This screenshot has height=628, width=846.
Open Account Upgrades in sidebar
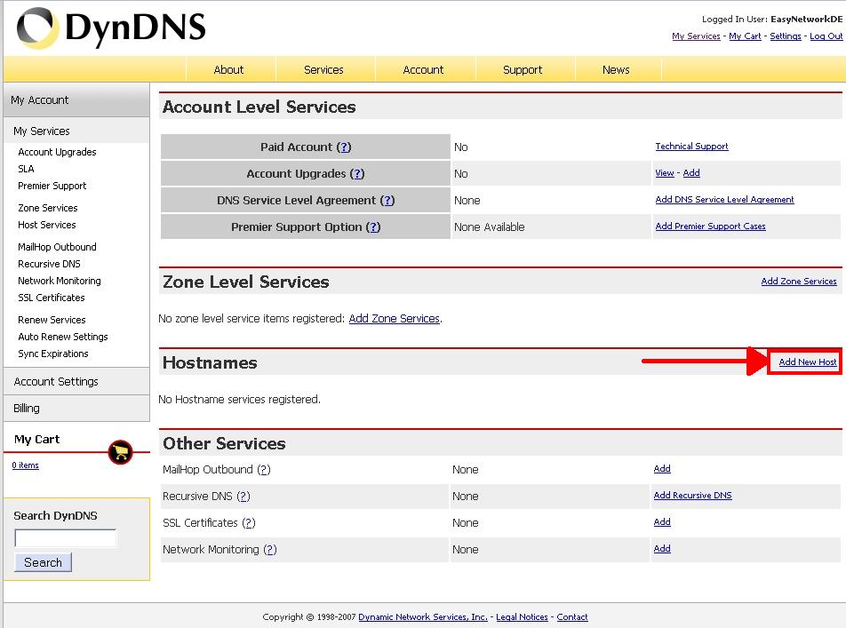point(57,152)
